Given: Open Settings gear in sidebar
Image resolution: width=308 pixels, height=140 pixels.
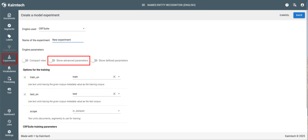Looking at the screenshot, I should pyautogui.click(x=9, y=133).
